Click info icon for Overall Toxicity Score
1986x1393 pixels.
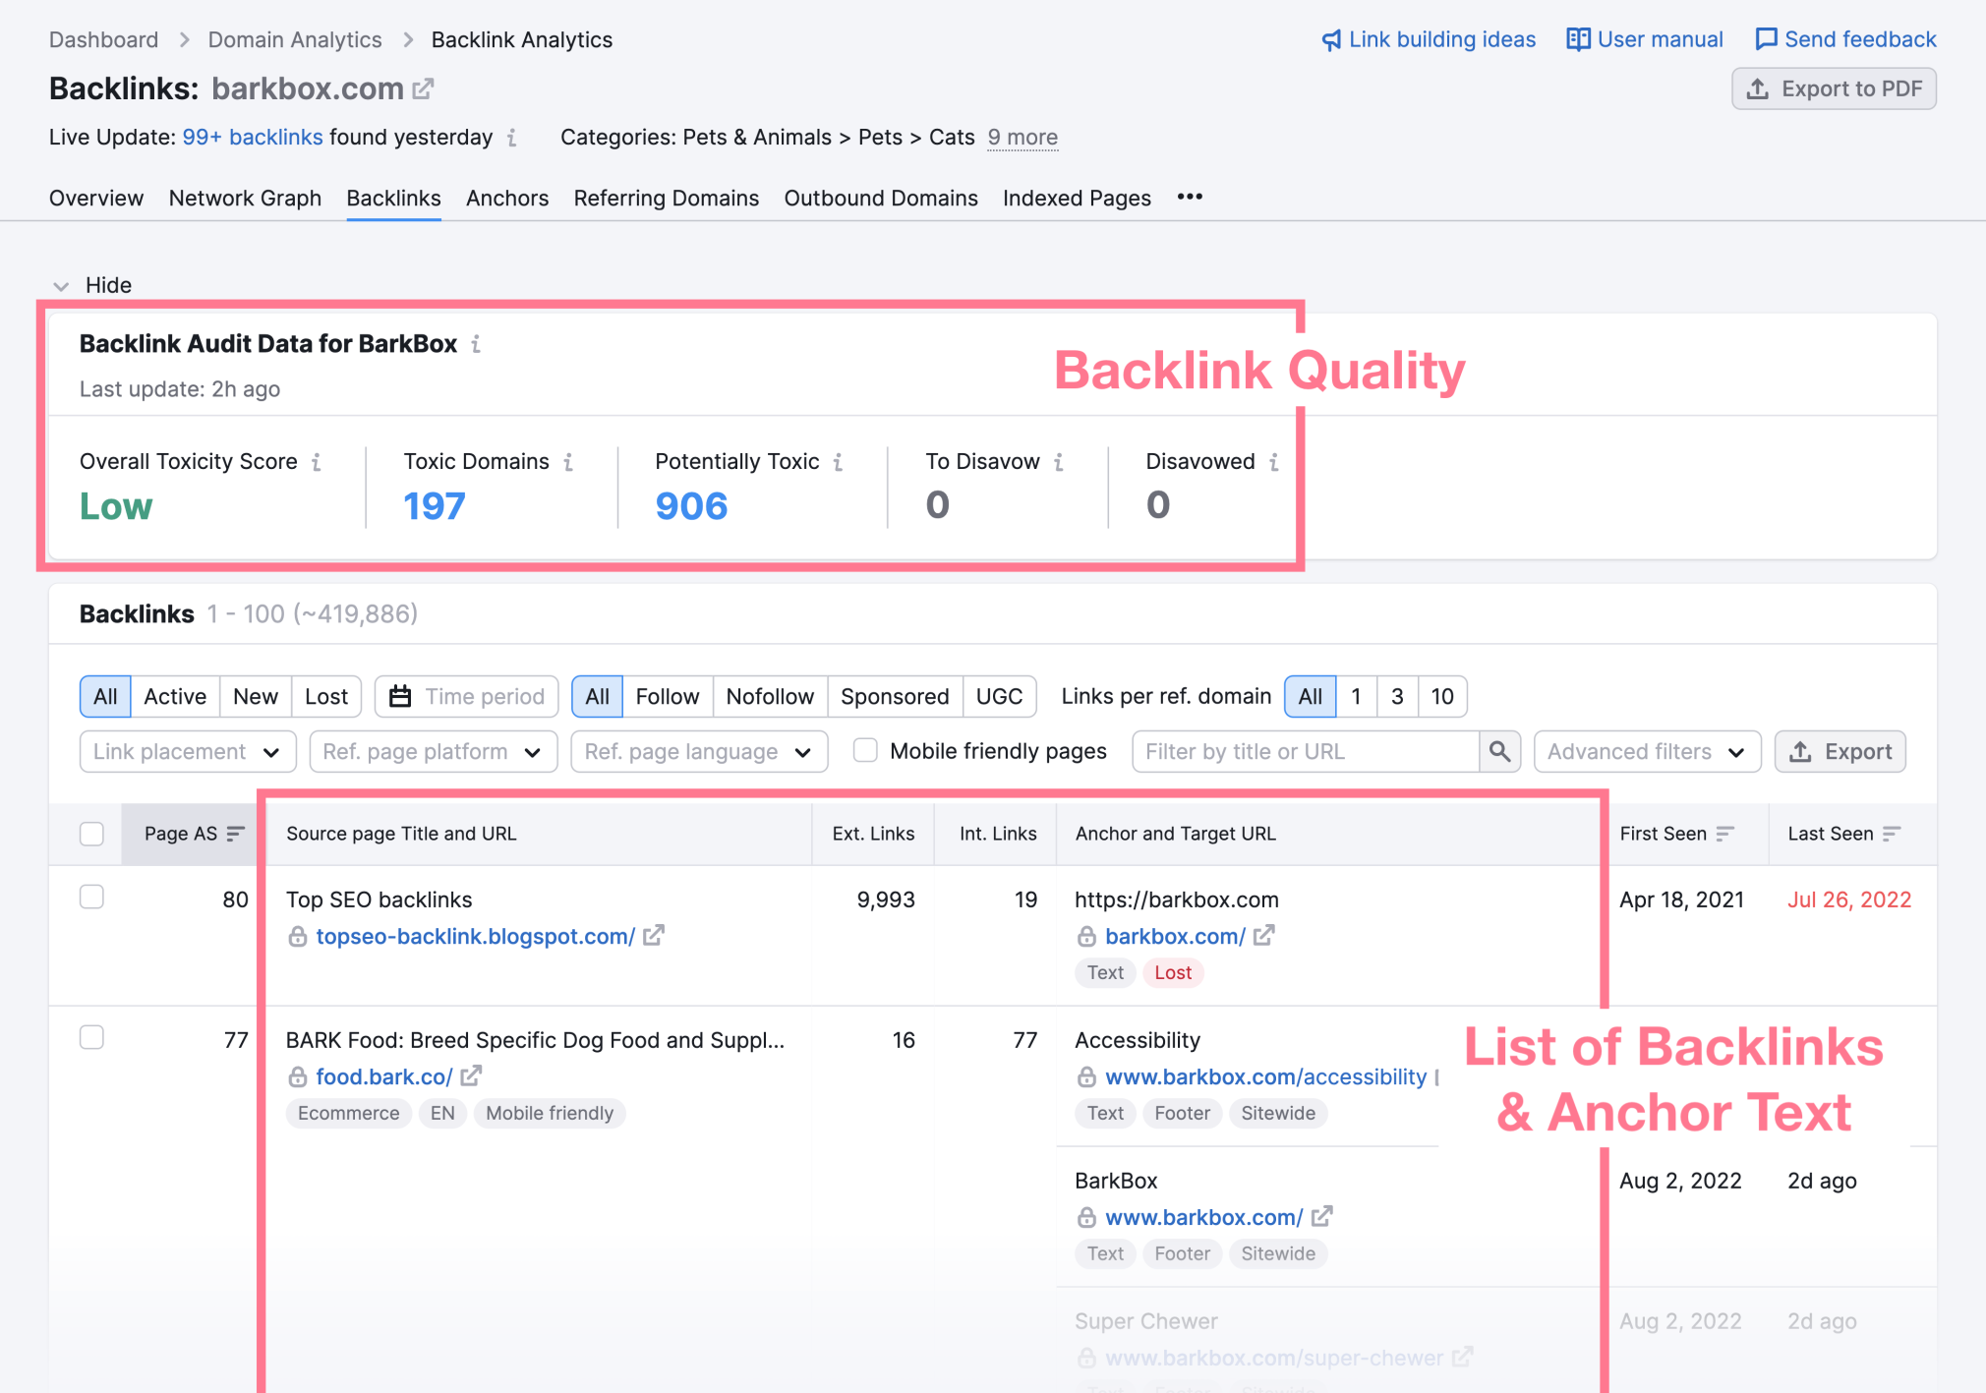click(316, 462)
